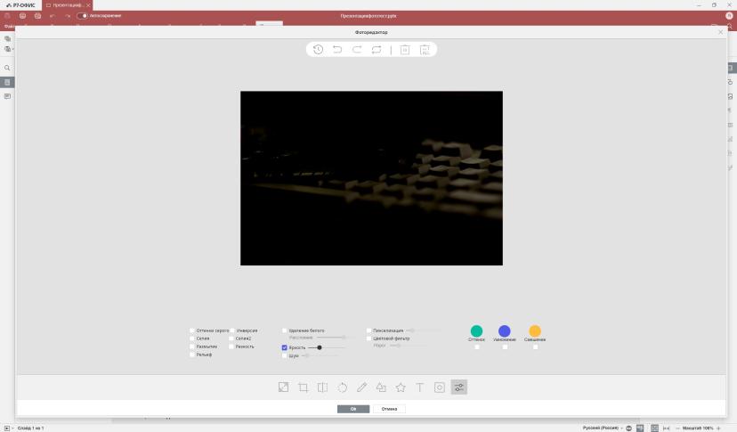Viewport: 737px width, 432px height.
Task: Zoom out using the status bar minus
Action: (x=677, y=428)
